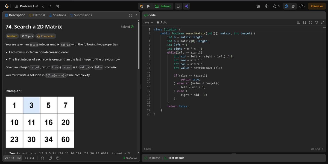Click code line 21 'return false;'
This screenshot has width=328, height=164.
click(x=178, y=106)
